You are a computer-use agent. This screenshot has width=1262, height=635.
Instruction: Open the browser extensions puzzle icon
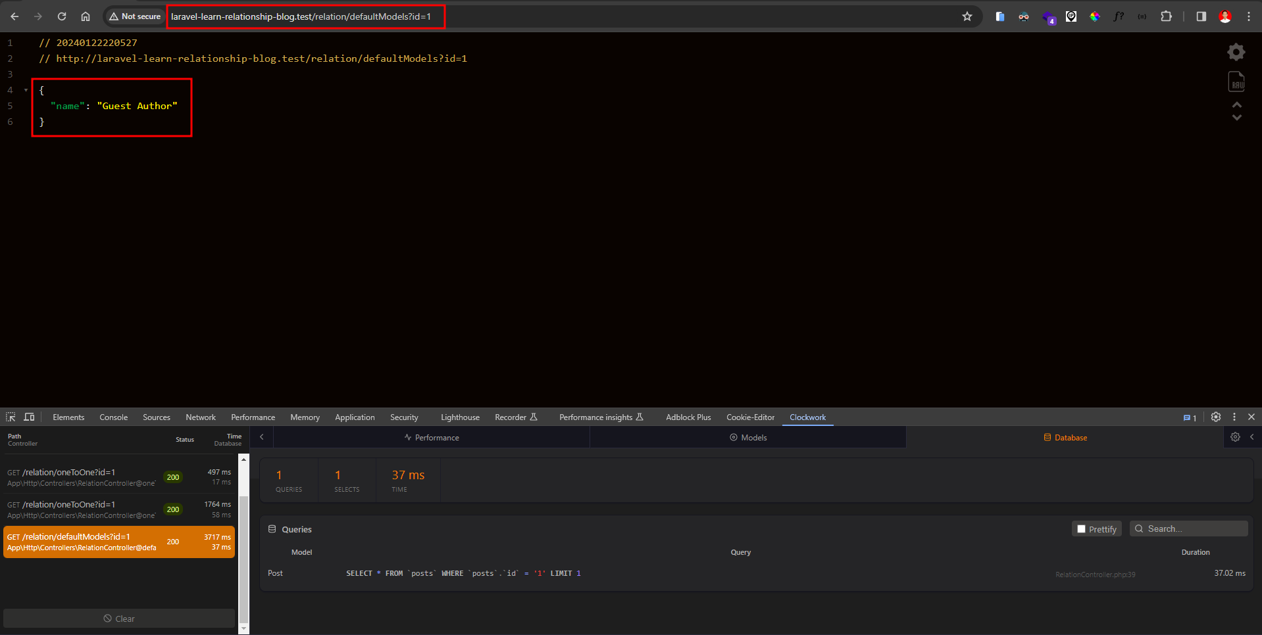coord(1166,16)
